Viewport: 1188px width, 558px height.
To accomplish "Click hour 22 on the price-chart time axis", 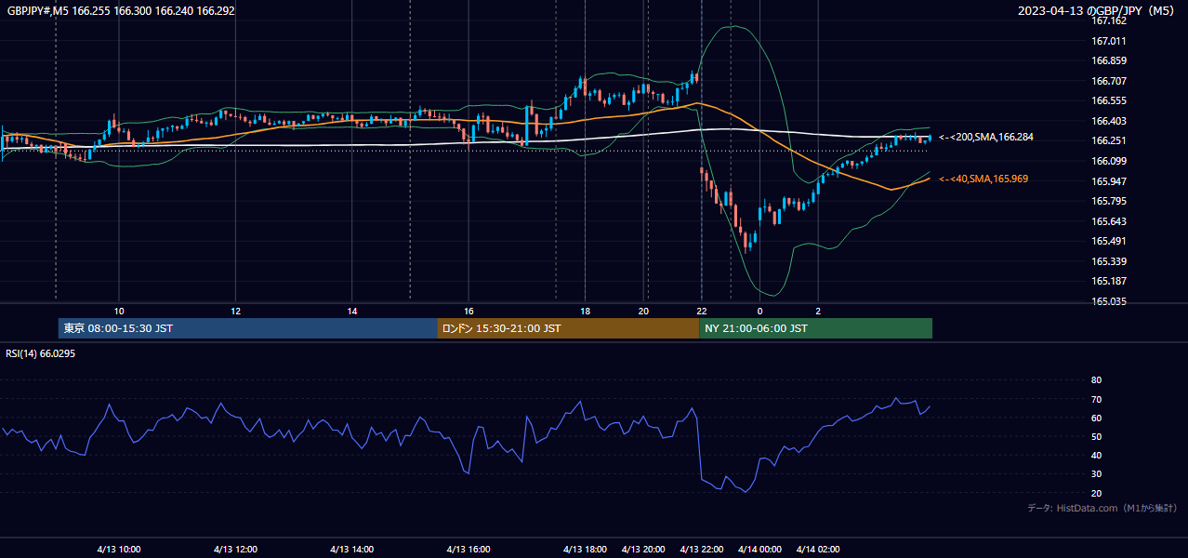I will pyautogui.click(x=702, y=311).
